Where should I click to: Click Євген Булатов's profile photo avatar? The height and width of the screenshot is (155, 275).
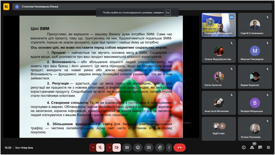click(219, 77)
